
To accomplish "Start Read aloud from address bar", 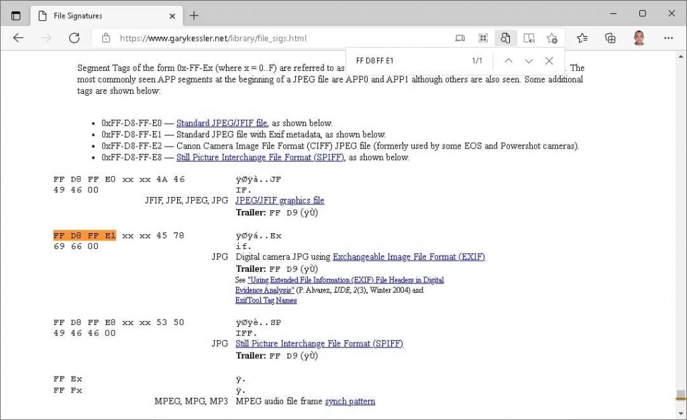I will pyautogui.click(x=529, y=38).
